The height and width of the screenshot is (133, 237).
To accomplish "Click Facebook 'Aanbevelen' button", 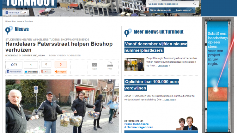I will pyautogui.click(x=14, y=72).
